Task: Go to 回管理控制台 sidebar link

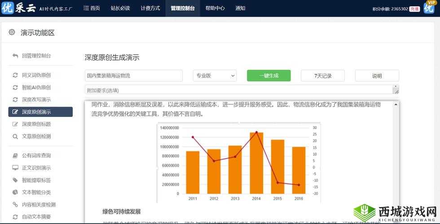Action: point(36,56)
